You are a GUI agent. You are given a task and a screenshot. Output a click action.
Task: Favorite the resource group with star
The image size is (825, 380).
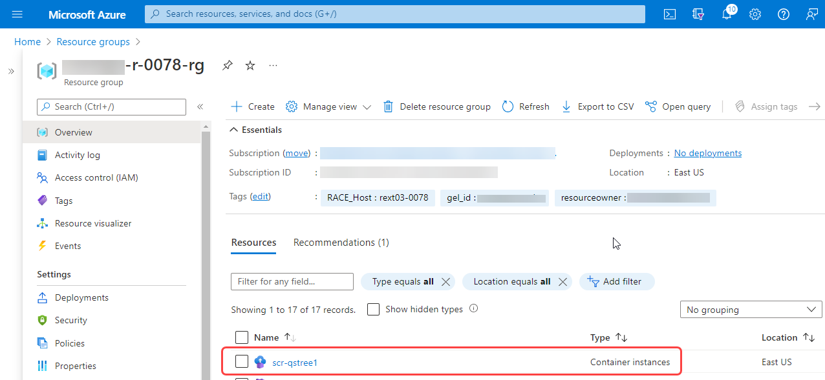[x=250, y=65]
